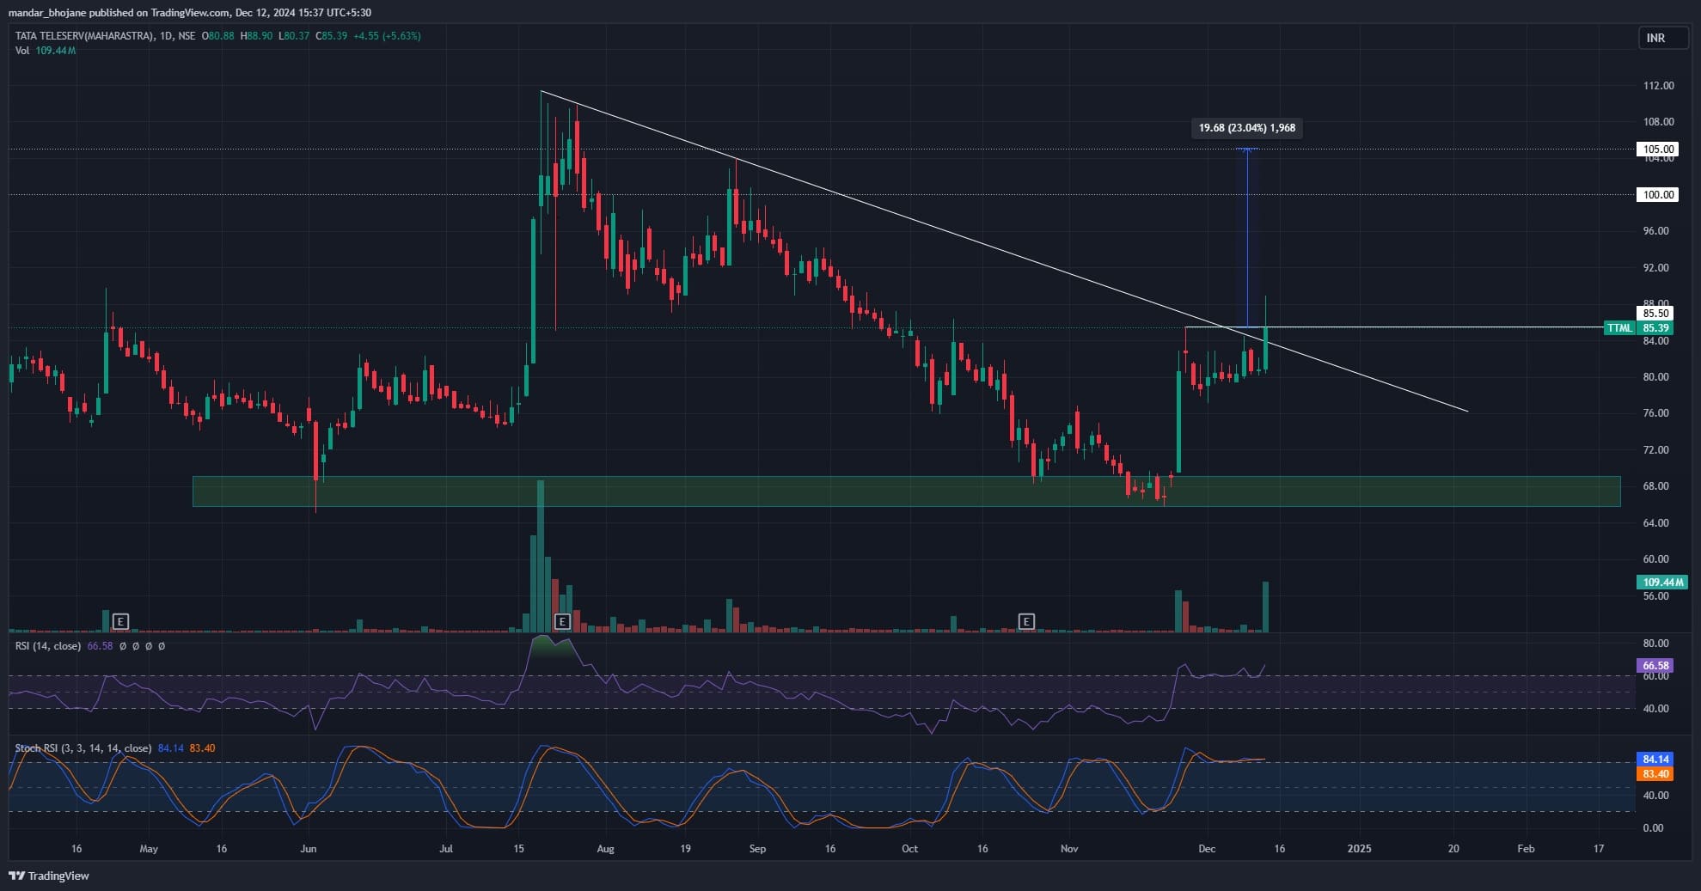Click the 2025 label on time axis
This screenshot has height=891, width=1701.
(1359, 849)
